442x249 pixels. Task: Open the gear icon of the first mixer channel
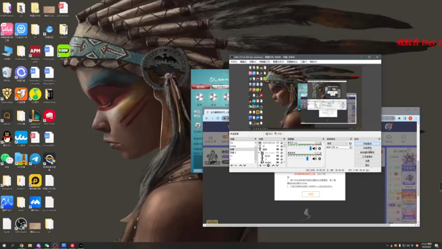pyautogui.click(x=319, y=148)
